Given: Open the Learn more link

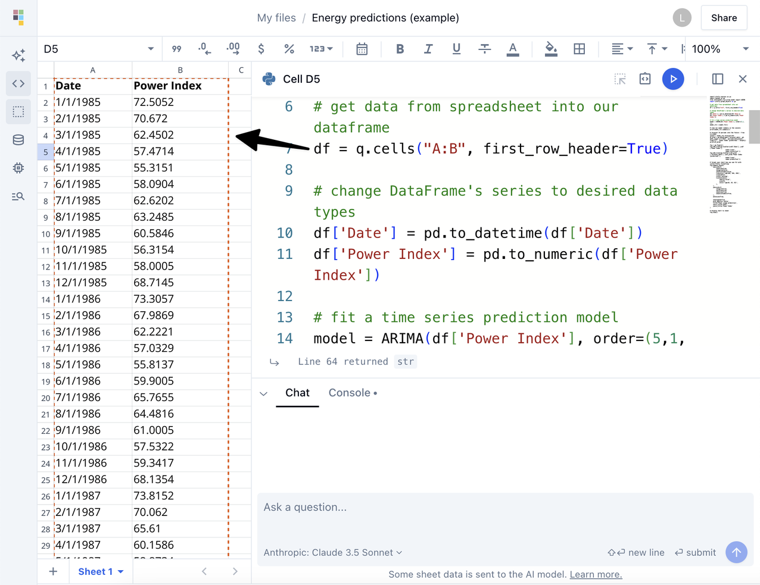Looking at the screenshot, I should click(596, 574).
